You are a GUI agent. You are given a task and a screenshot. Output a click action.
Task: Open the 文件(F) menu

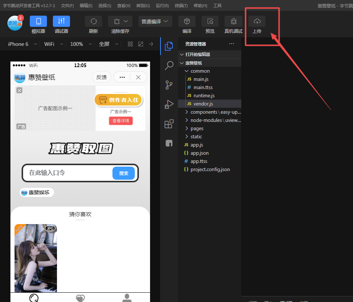(x=67, y=6)
